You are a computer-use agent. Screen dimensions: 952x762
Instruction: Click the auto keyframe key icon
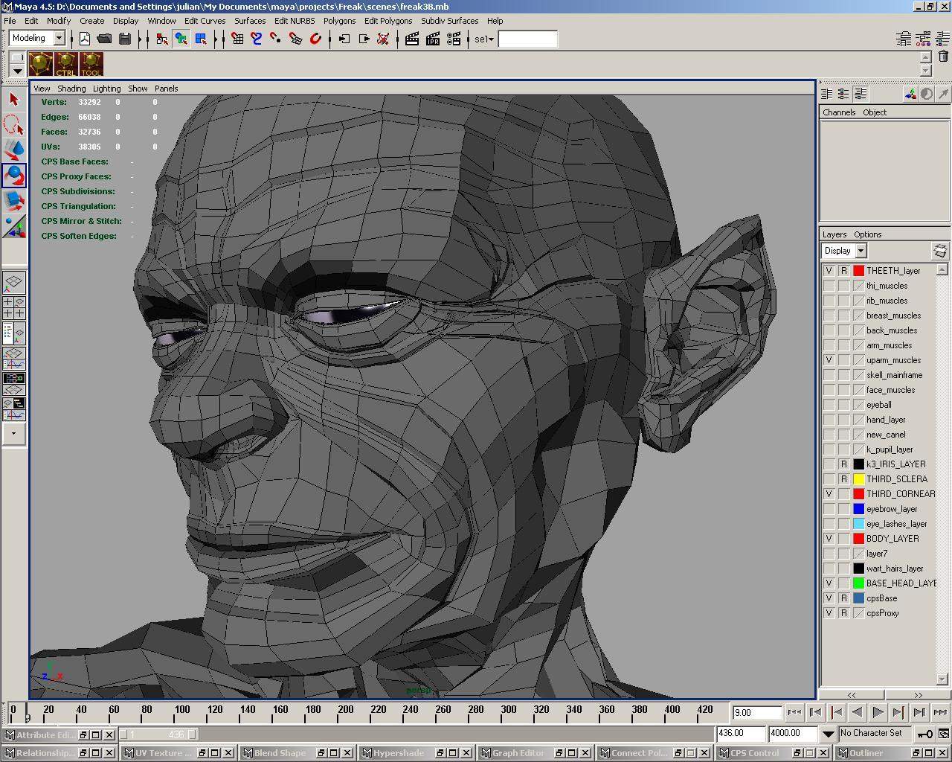point(924,734)
